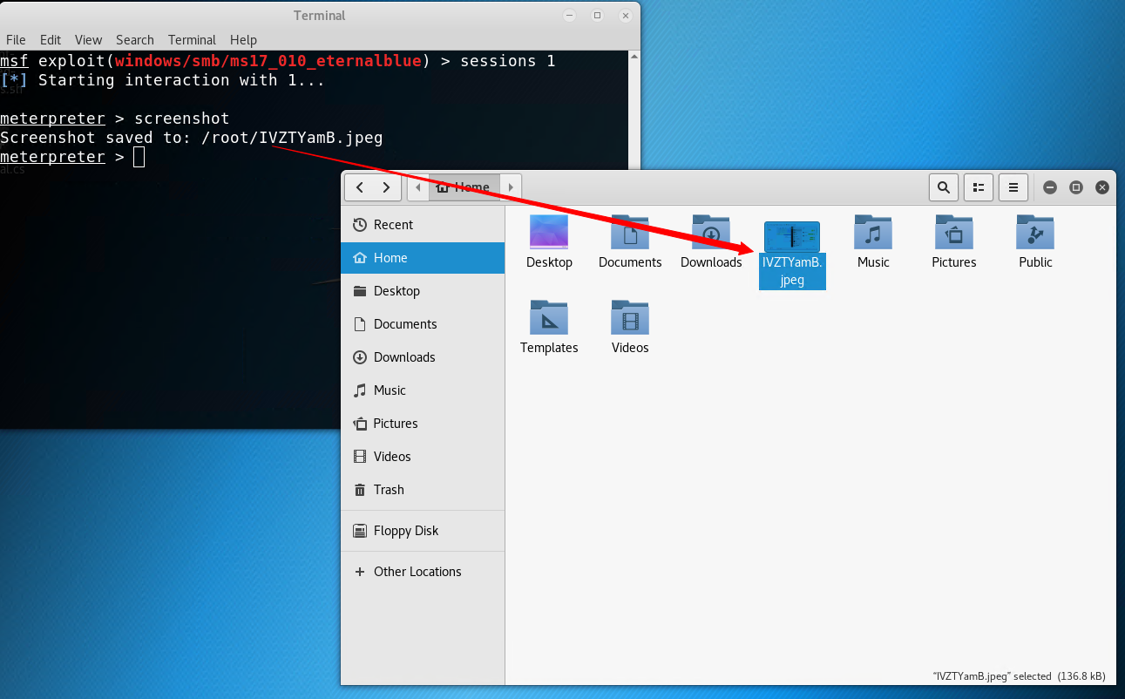The height and width of the screenshot is (699, 1125).
Task: Maximize the Terminal window
Action: click(597, 16)
